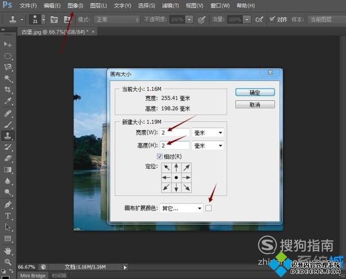Click the OK (确定) button
Screen dimensions: 346x279
coord(255,92)
